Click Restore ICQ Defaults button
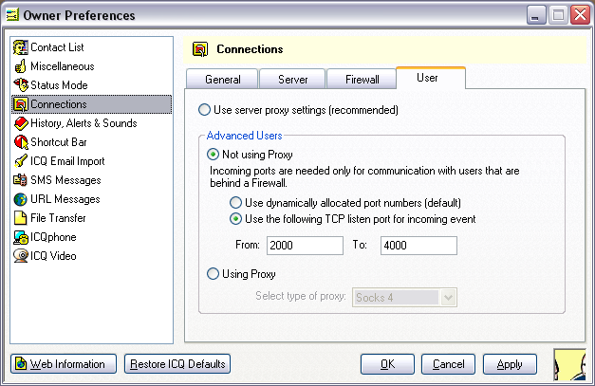 pyautogui.click(x=177, y=364)
